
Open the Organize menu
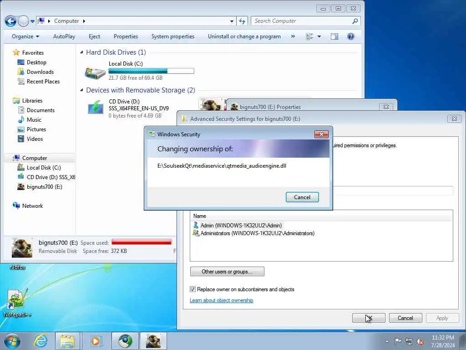coord(25,36)
